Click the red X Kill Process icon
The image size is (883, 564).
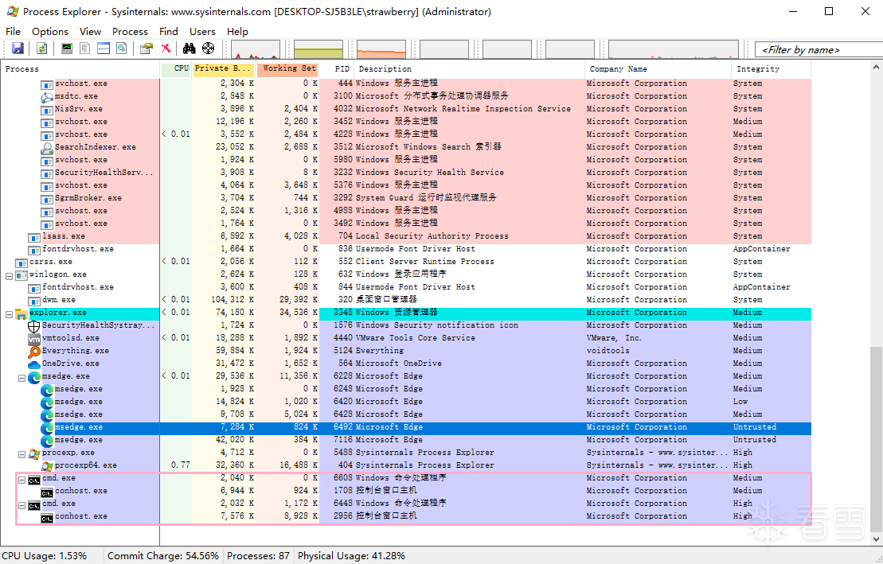pos(166,49)
